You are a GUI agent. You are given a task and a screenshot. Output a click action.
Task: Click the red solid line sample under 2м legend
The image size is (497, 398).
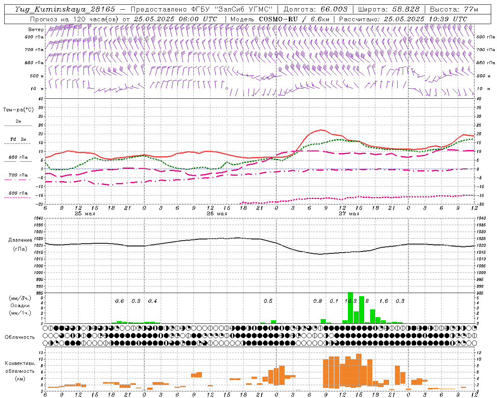coord(18,126)
